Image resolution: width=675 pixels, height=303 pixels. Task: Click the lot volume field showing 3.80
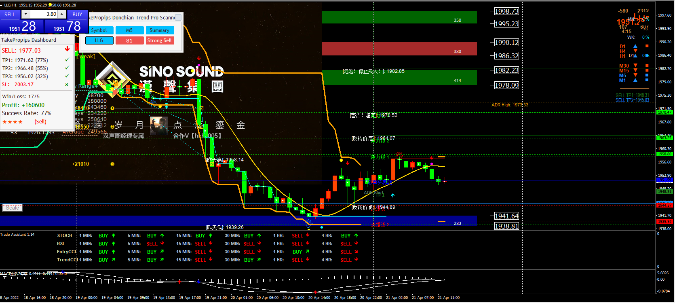[44, 14]
